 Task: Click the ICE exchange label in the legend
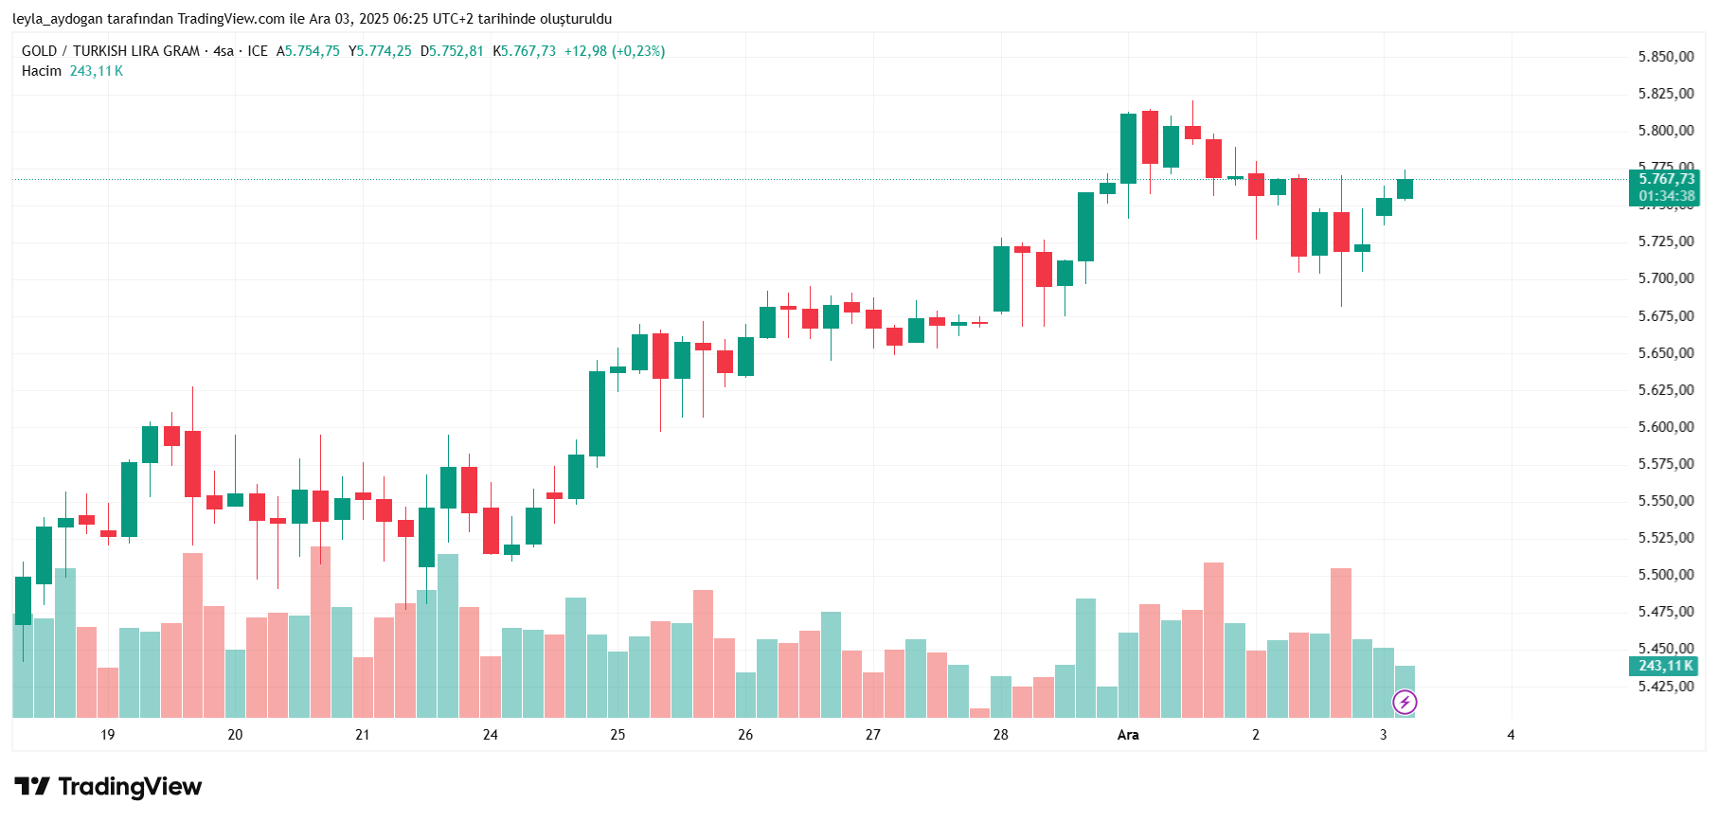pos(258,51)
